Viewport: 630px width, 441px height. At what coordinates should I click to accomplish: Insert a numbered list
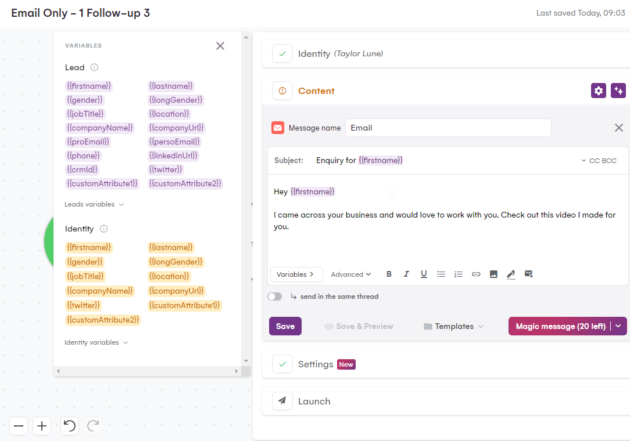pos(459,274)
